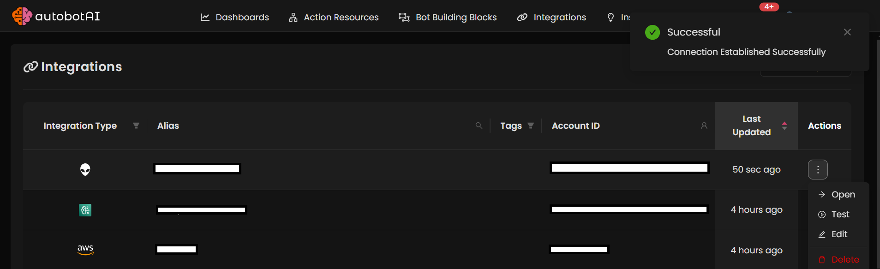Screen dimensions: 880x269
Task: Open the three-dot actions menu
Action: pos(817,169)
